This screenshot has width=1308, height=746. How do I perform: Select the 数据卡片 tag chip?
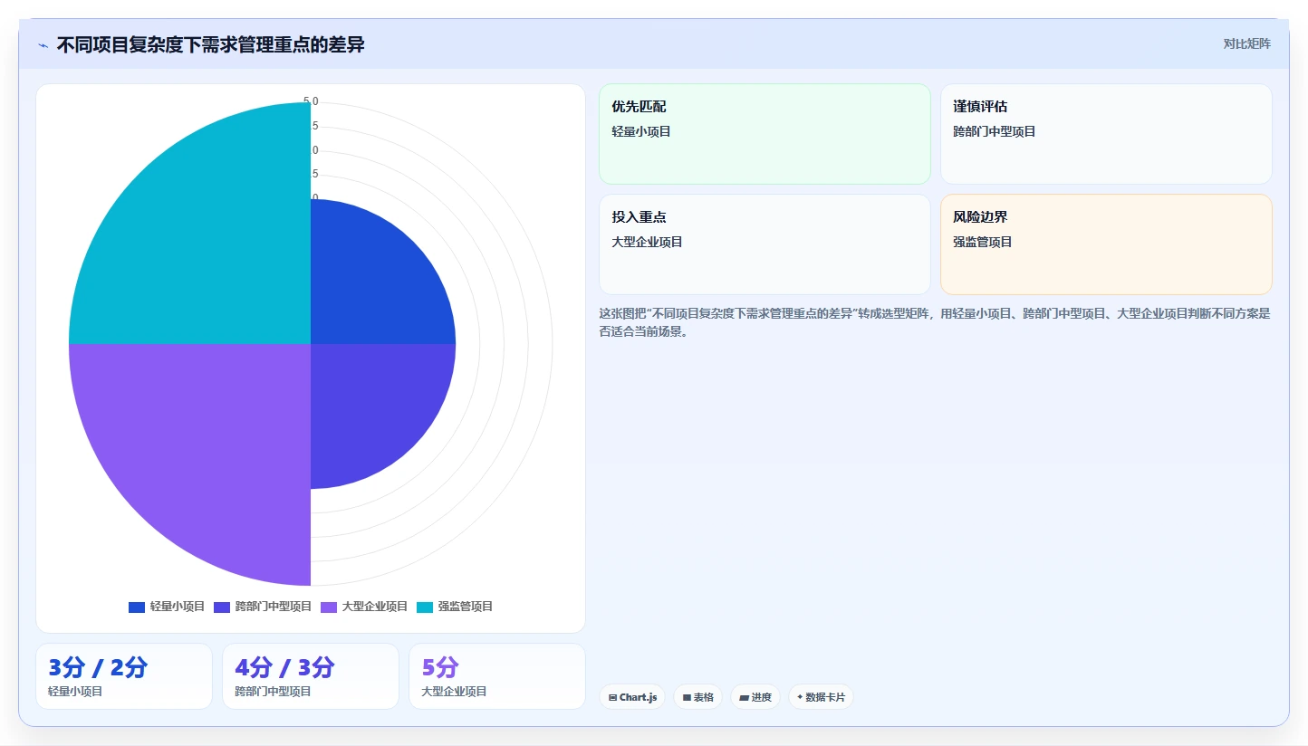point(821,697)
